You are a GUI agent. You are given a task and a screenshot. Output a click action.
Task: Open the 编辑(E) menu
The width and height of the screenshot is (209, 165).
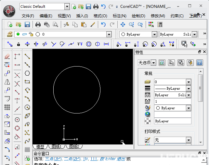click(x=46, y=16)
